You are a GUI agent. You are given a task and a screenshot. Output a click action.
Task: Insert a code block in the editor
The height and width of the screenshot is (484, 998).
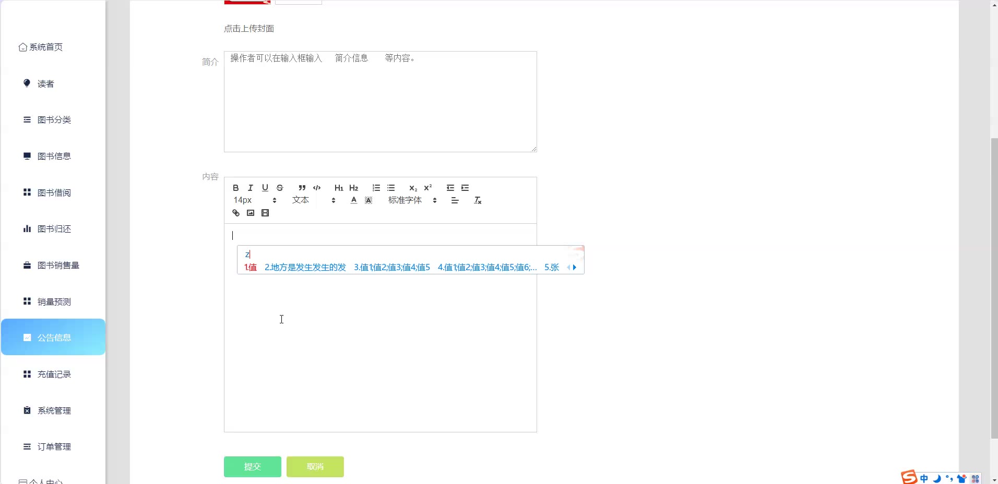[x=317, y=188]
